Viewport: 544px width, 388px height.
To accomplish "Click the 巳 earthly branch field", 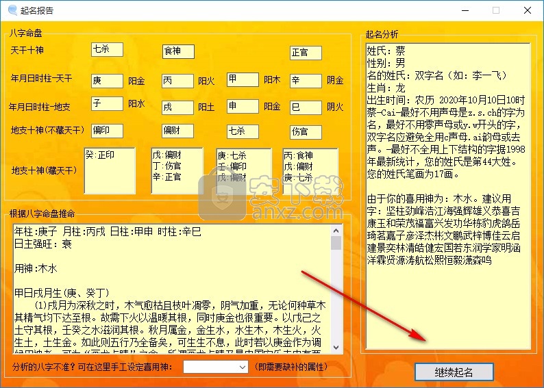I will click(306, 107).
